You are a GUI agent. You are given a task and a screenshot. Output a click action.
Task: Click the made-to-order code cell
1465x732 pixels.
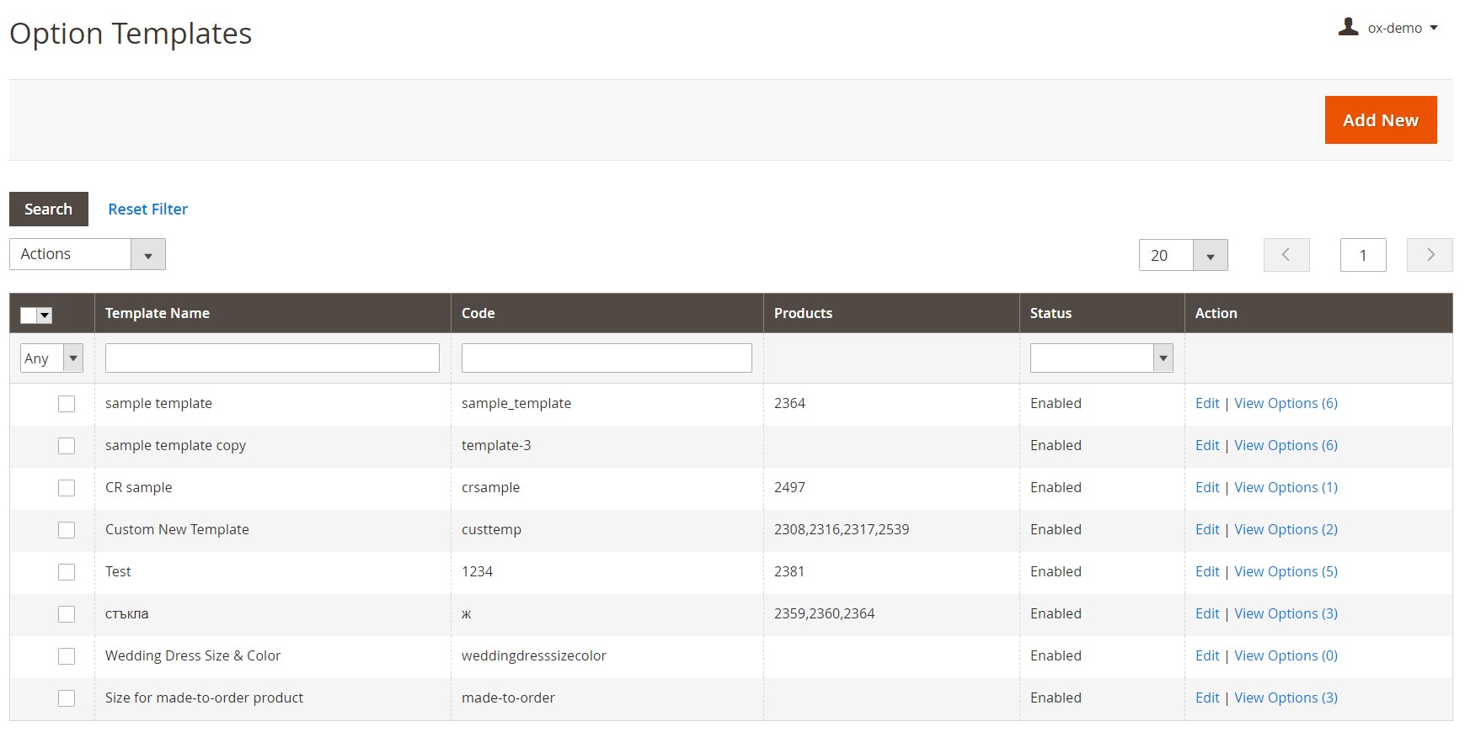(x=508, y=698)
